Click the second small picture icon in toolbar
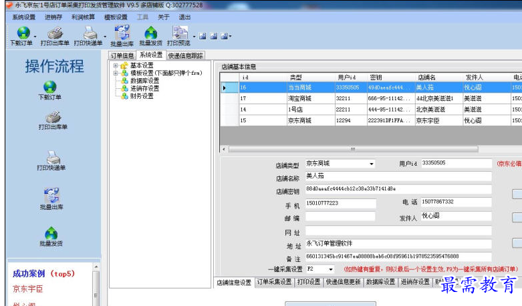522x306 pixels. click(x=214, y=36)
